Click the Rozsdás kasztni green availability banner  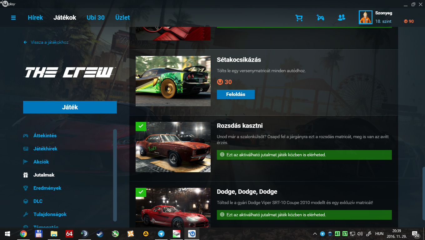point(304,155)
